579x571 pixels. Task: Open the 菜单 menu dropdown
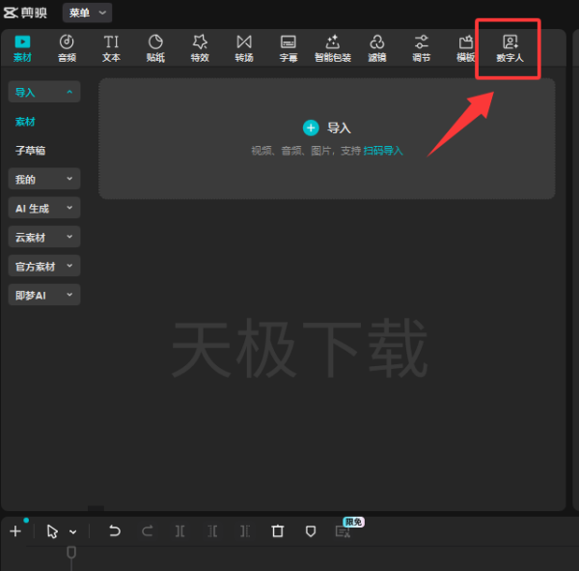(x=87, y=13)
